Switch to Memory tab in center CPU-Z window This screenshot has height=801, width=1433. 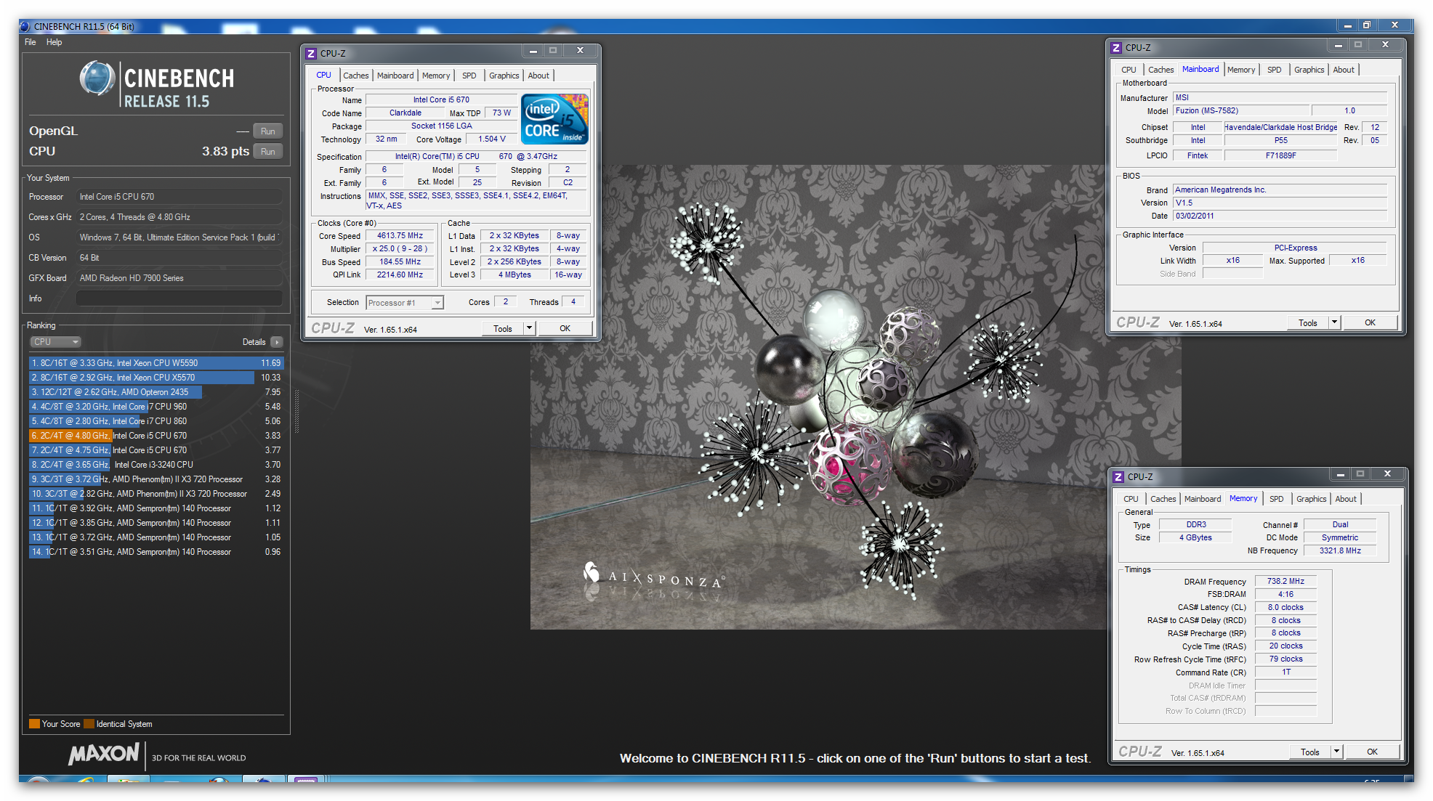coord(436,76)
